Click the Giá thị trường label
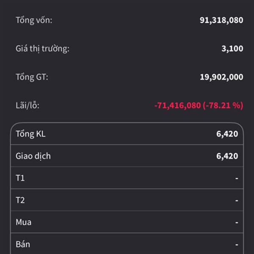This screenshot has width=254, height=254. 42,49
